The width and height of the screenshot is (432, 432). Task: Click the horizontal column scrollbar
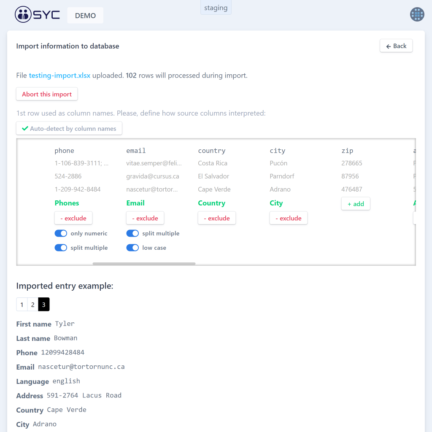144,264
